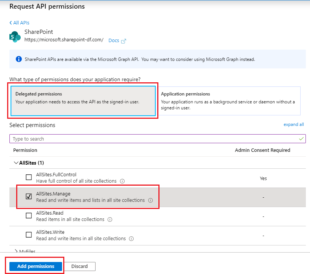
Task: Click the blue info icon in banner
Action: pyautogui.click(x=18, y=59)
